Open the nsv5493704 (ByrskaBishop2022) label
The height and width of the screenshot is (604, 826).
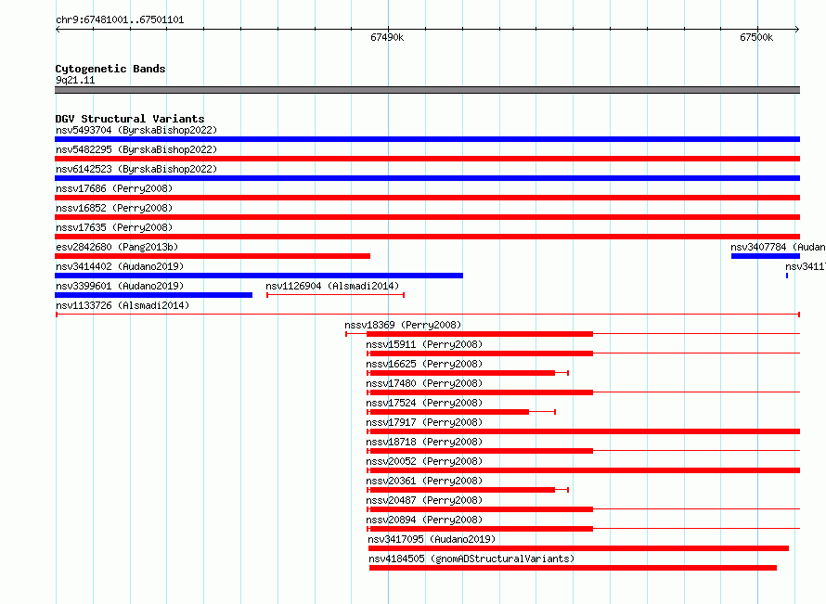pyautogui.click(x=136, y=130)
